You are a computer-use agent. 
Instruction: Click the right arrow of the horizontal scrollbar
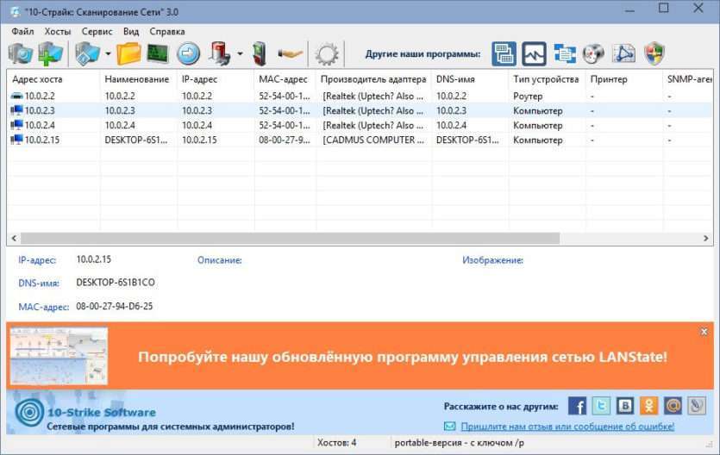pyautogui.click(x=705, y=238)
